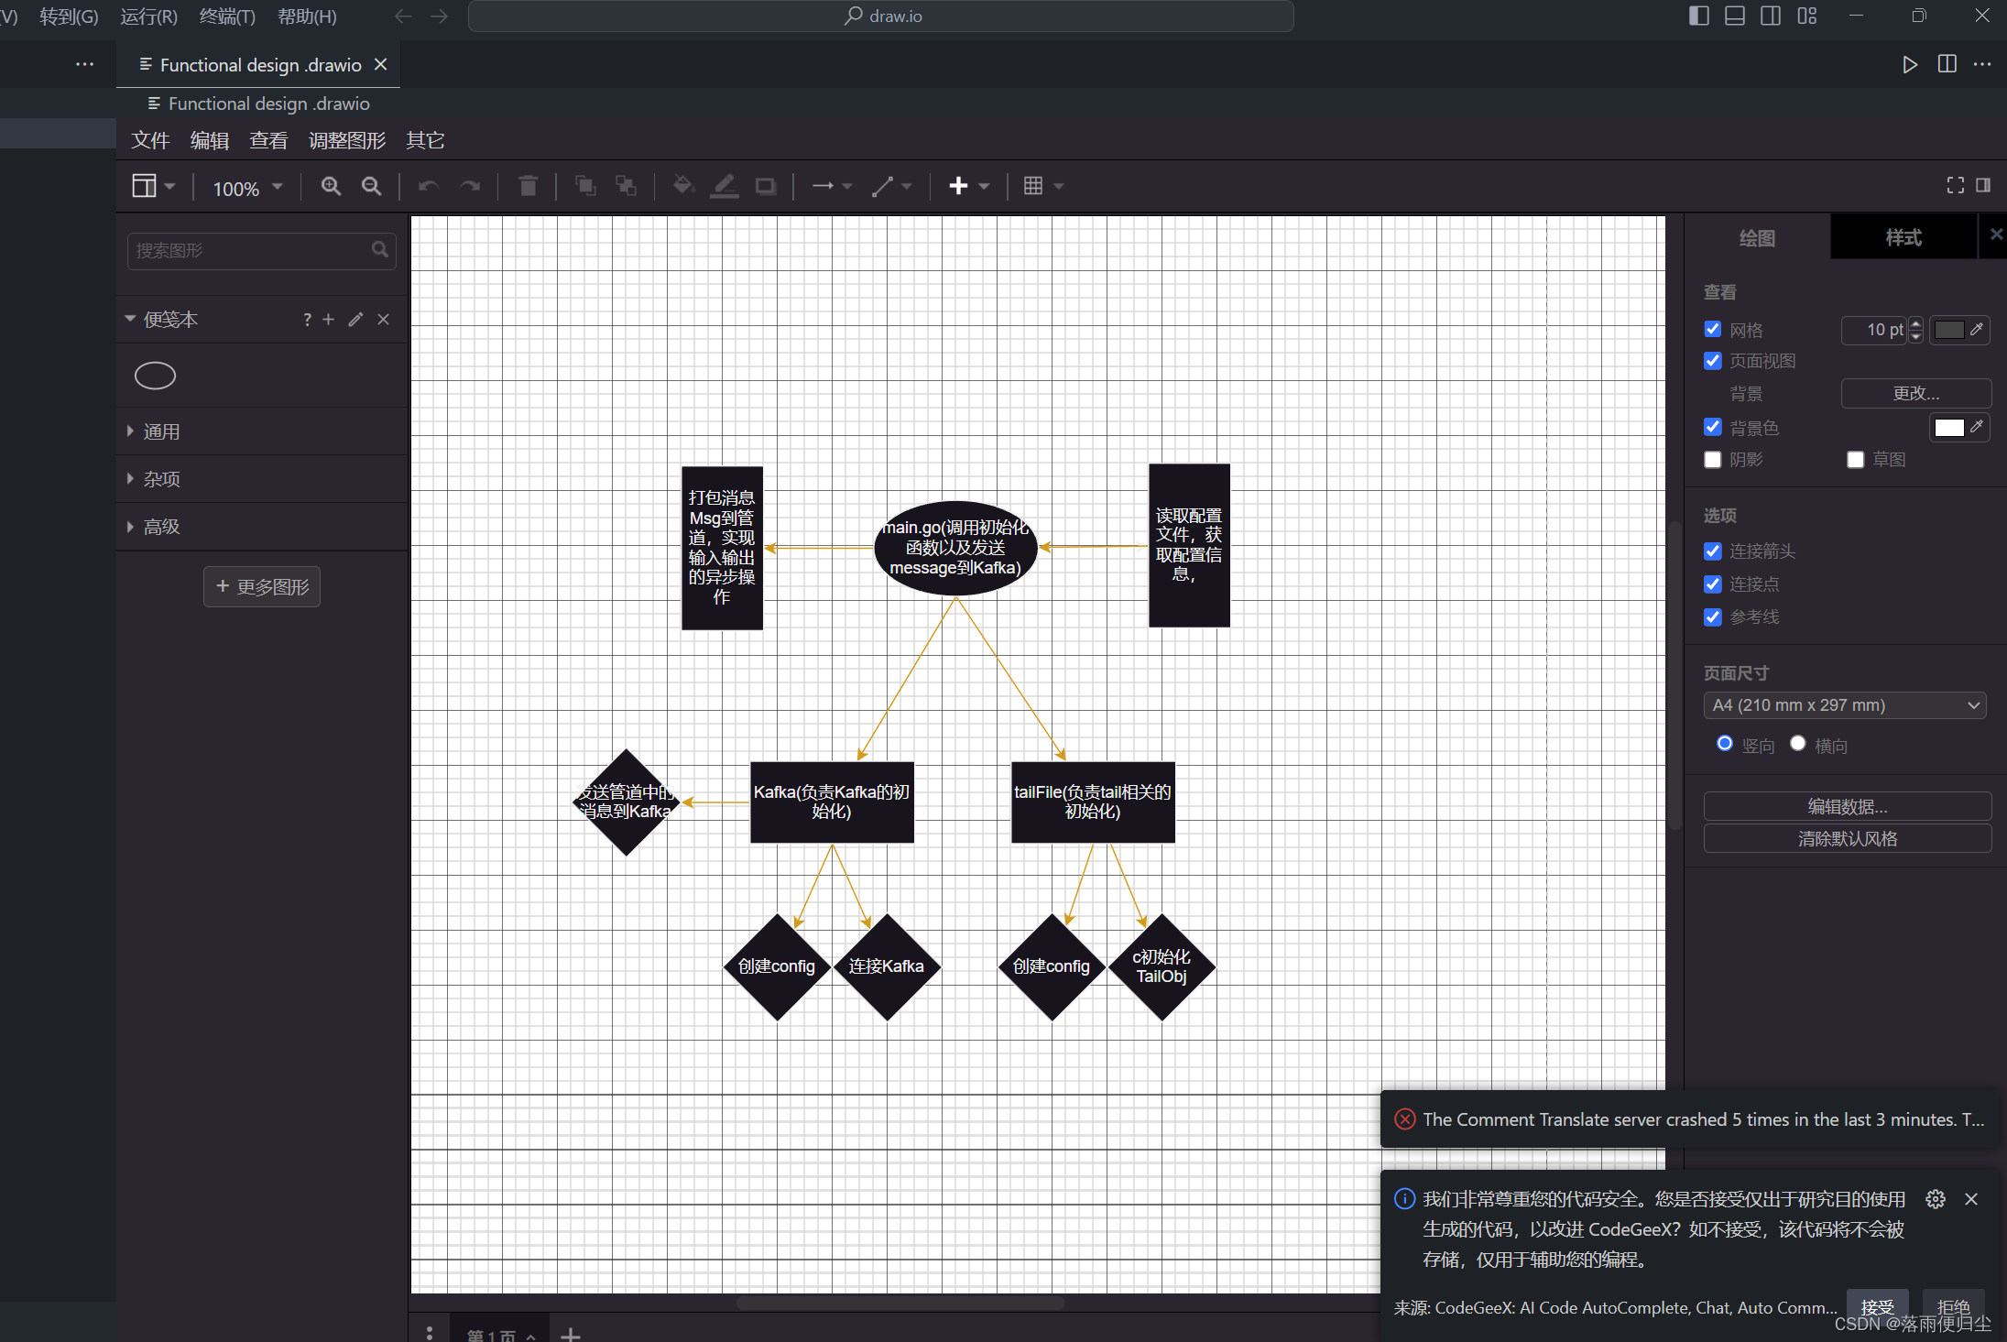Toggle the 背景色 checkbox

pos(1713,427)
